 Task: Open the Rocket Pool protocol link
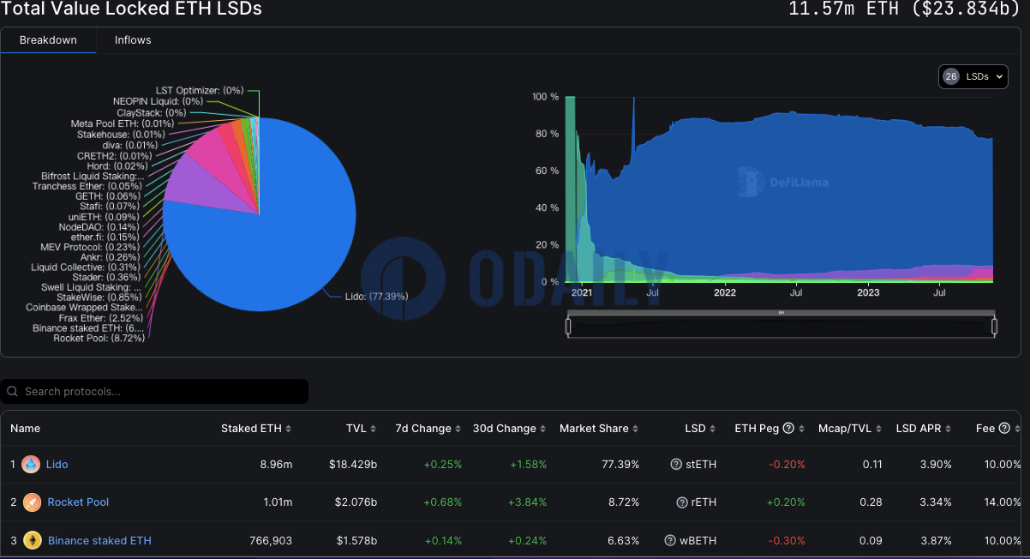coord(78,502)
